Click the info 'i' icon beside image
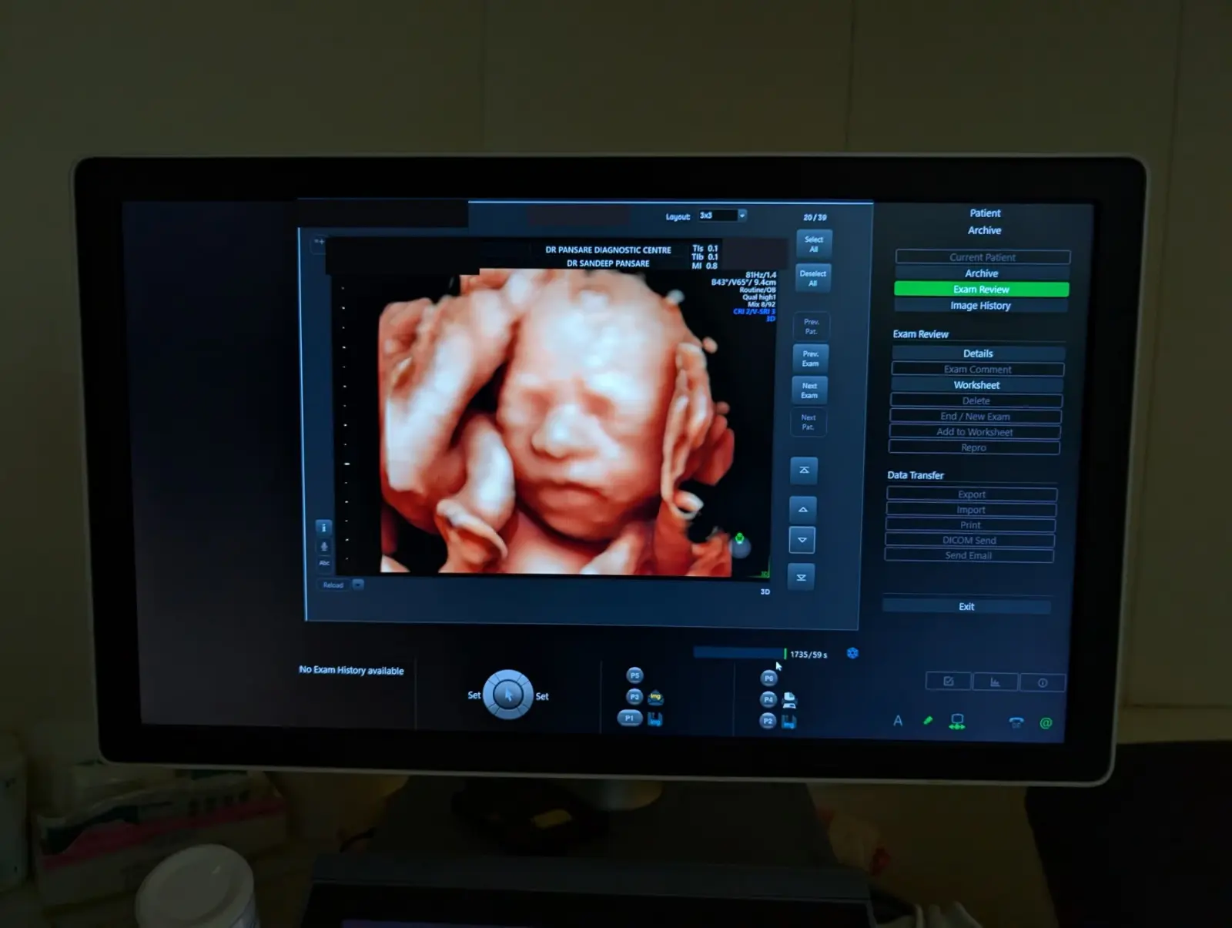Screen dimensions: 1232x928 coord(324,528)
